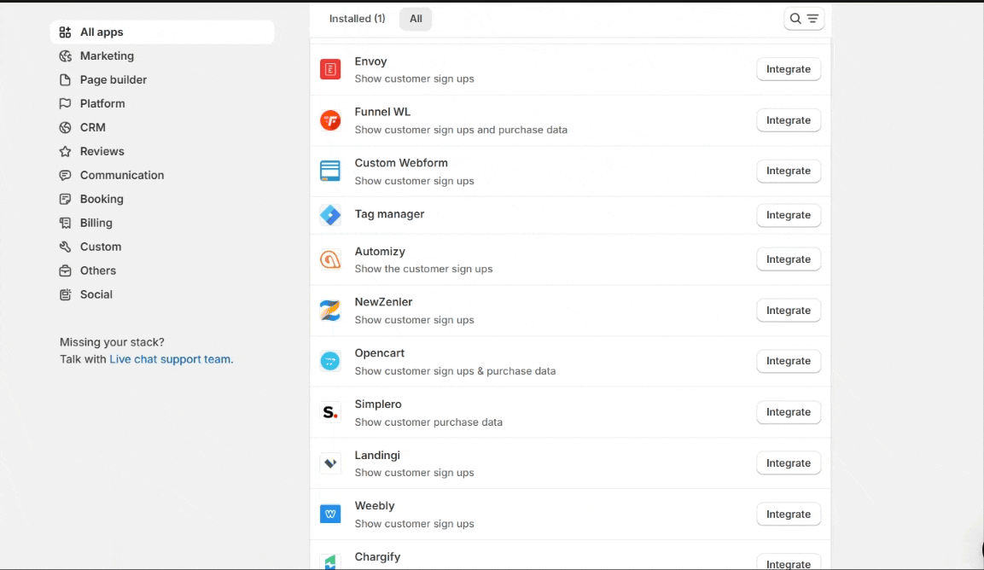Image resolution: width=984 pixels, height=570 pixels.
Task: Integrate the Custom Webform app
Action: (x=789, y=171)
